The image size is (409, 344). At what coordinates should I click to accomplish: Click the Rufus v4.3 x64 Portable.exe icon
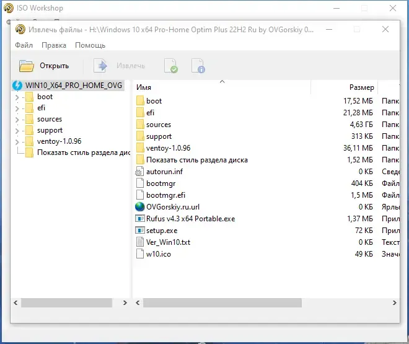point(140,218)
